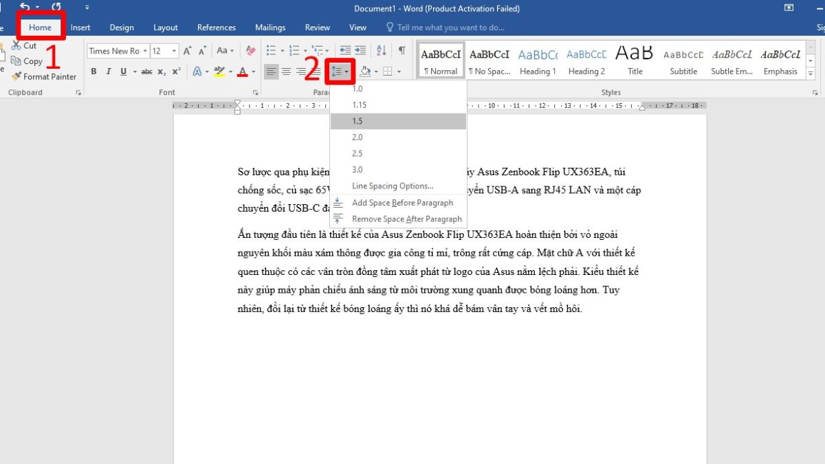Screen dimensions: 825x464
Task: Open Text Effects glowing A icon
Action: (197, 71)
